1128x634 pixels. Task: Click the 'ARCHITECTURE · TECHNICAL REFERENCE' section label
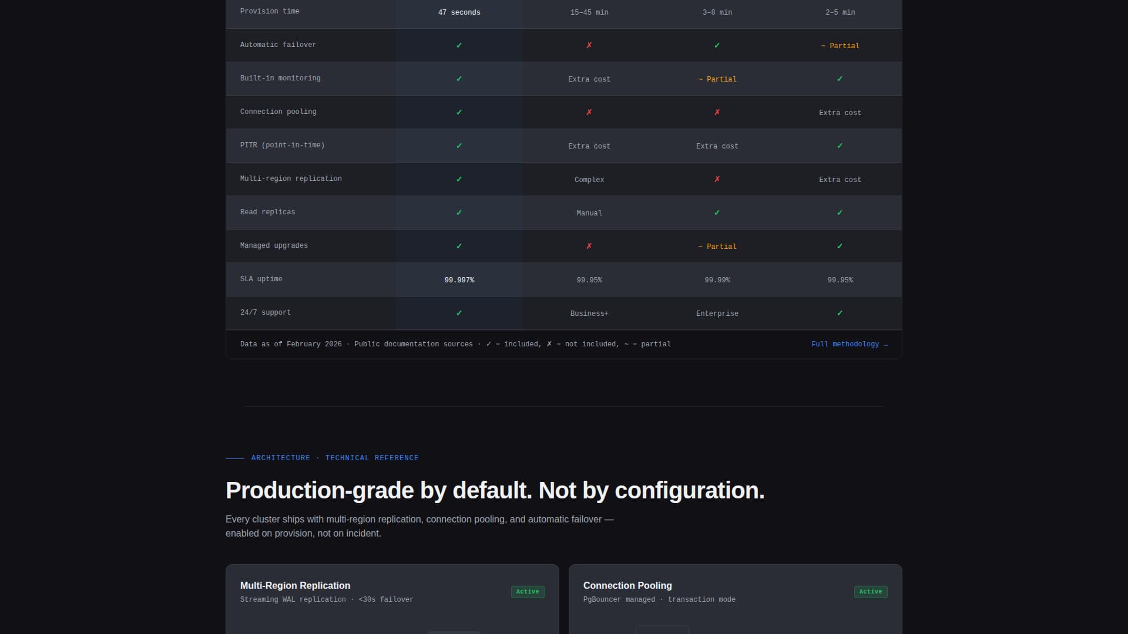pos(335,458)
